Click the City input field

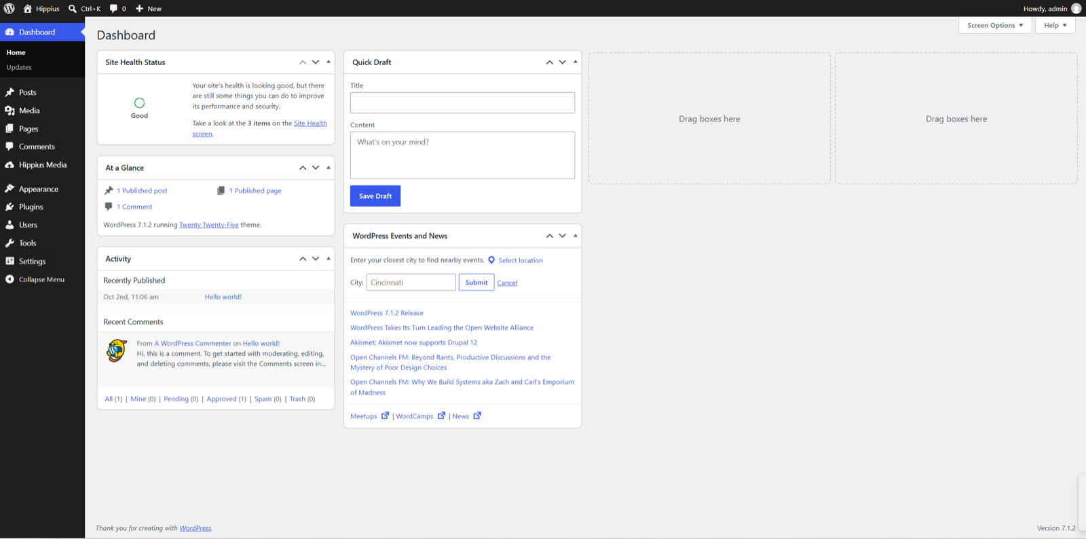point(411,282)
